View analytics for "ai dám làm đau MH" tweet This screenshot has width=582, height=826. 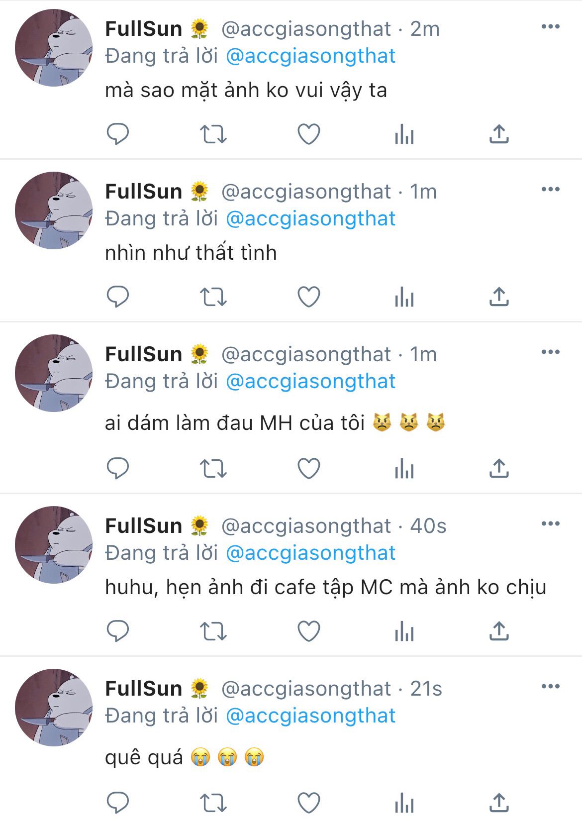pyautogui.click(x=404, y=468)
